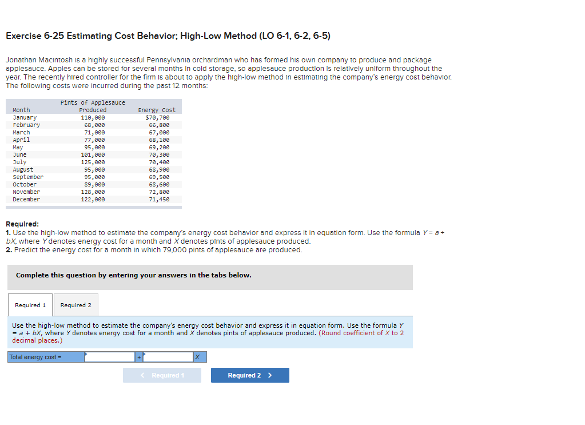Image resolution: width=585 pixels, height=425 pixels.
Task: Click the blue triangle marker in first input
Action: [87, 353]
